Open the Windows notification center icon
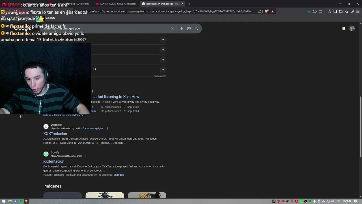Screen dimensions: 362x204 tap(356, 201)
